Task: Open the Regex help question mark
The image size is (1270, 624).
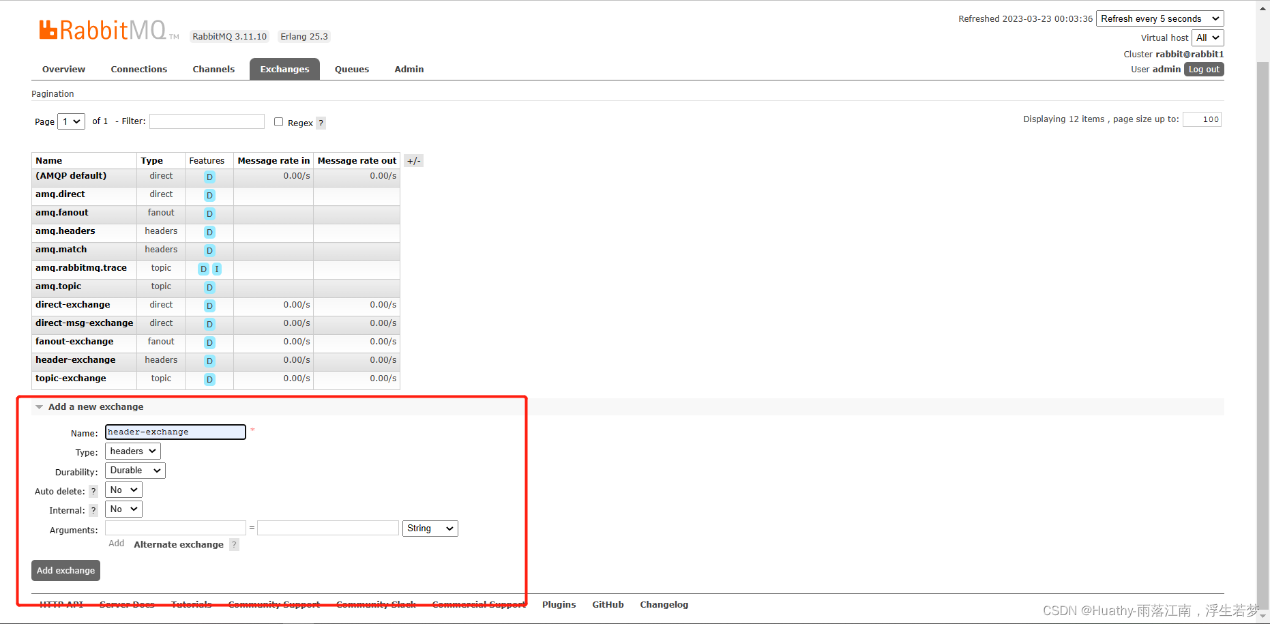Action: 321,123
